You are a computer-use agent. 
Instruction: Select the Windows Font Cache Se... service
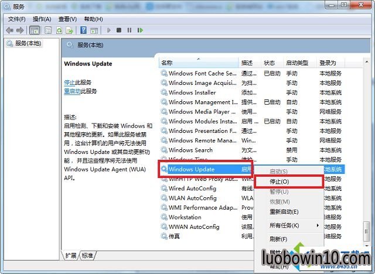pos(252,73)
